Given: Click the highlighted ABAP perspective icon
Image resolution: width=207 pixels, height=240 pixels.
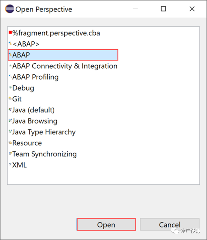Looking at the screenshot, I should [10, 54].
